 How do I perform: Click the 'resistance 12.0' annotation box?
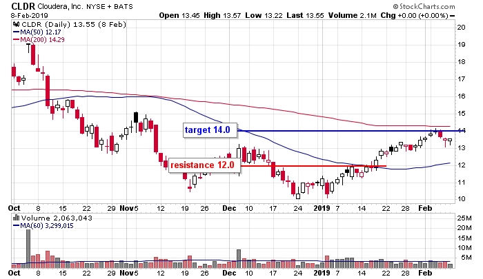(204, 165)
